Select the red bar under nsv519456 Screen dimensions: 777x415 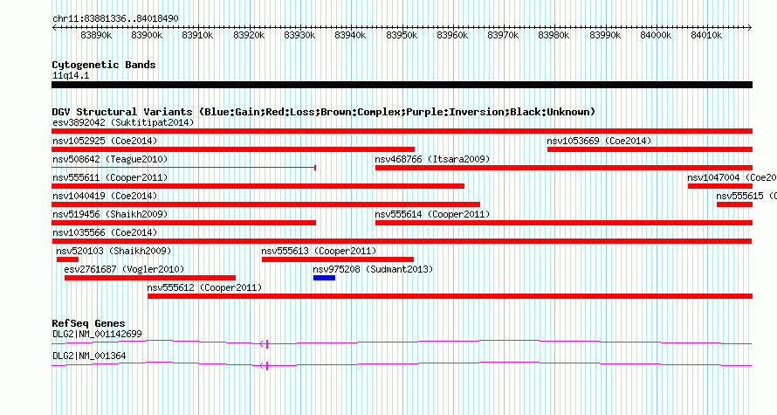click(184, 223)
